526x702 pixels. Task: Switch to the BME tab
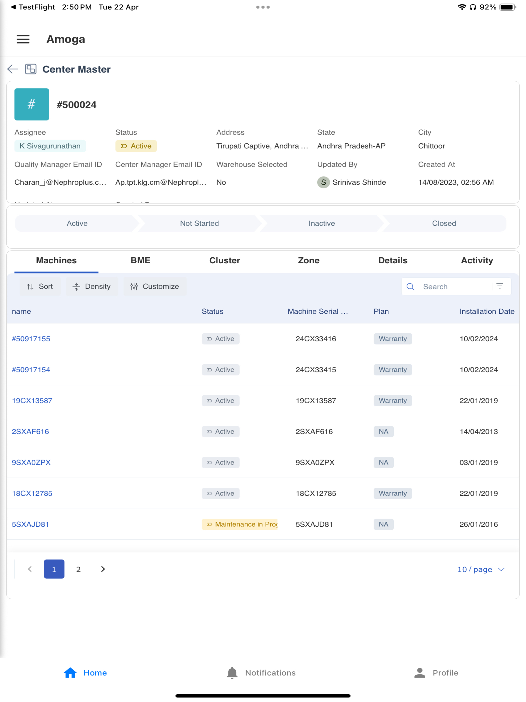coord(140,260)
